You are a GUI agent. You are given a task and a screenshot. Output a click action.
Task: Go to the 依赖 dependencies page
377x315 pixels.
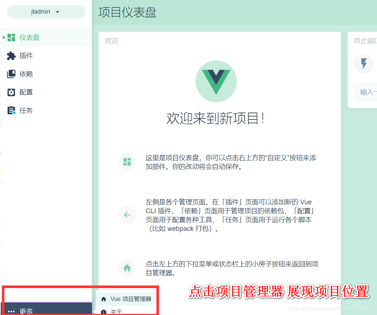46,74
